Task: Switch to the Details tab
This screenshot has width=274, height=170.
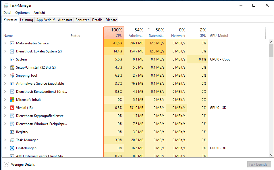Action: pos(97,20)
